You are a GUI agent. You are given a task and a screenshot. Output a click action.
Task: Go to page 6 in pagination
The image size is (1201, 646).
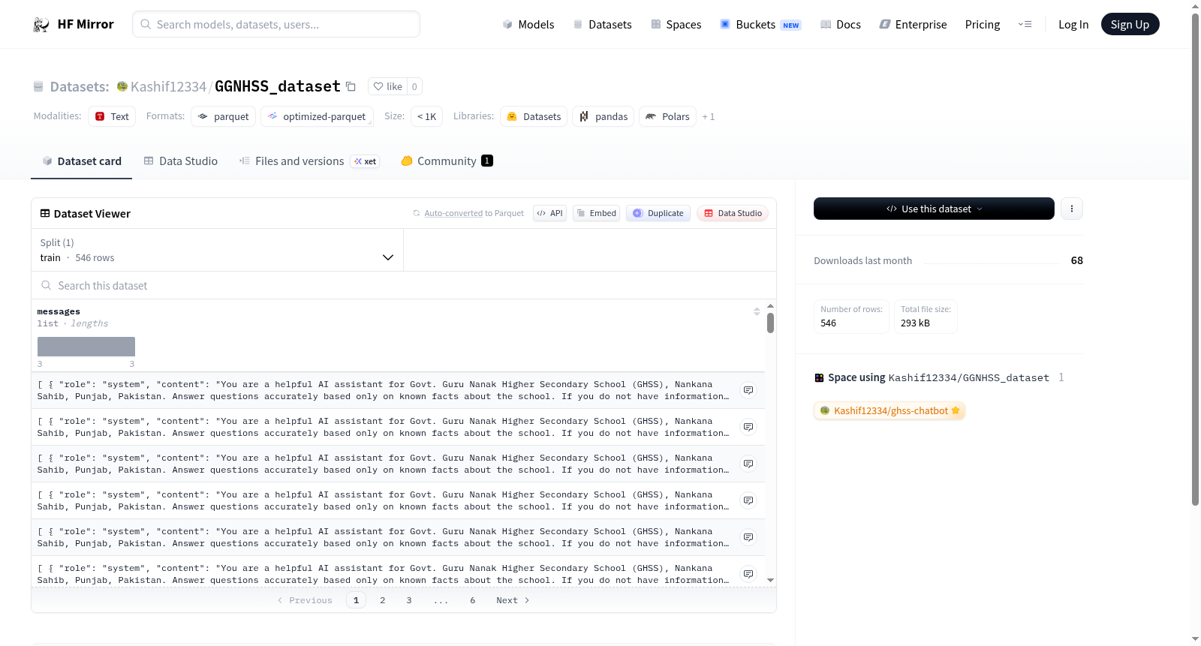[x=473, y=600]
